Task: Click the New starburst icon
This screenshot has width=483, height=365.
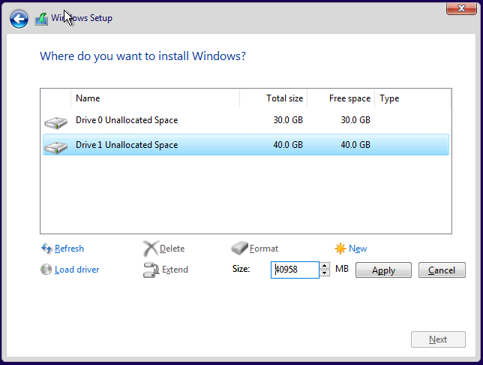Action: click(x=340, y=249)
